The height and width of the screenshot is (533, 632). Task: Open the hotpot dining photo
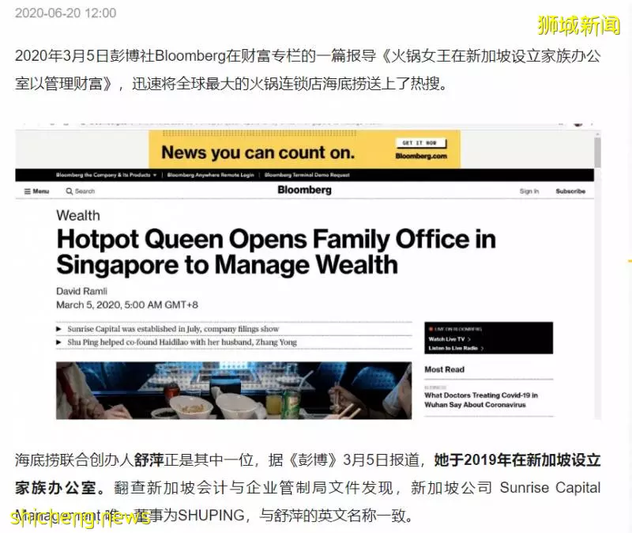pyautogui.click(x=234, y=390)
